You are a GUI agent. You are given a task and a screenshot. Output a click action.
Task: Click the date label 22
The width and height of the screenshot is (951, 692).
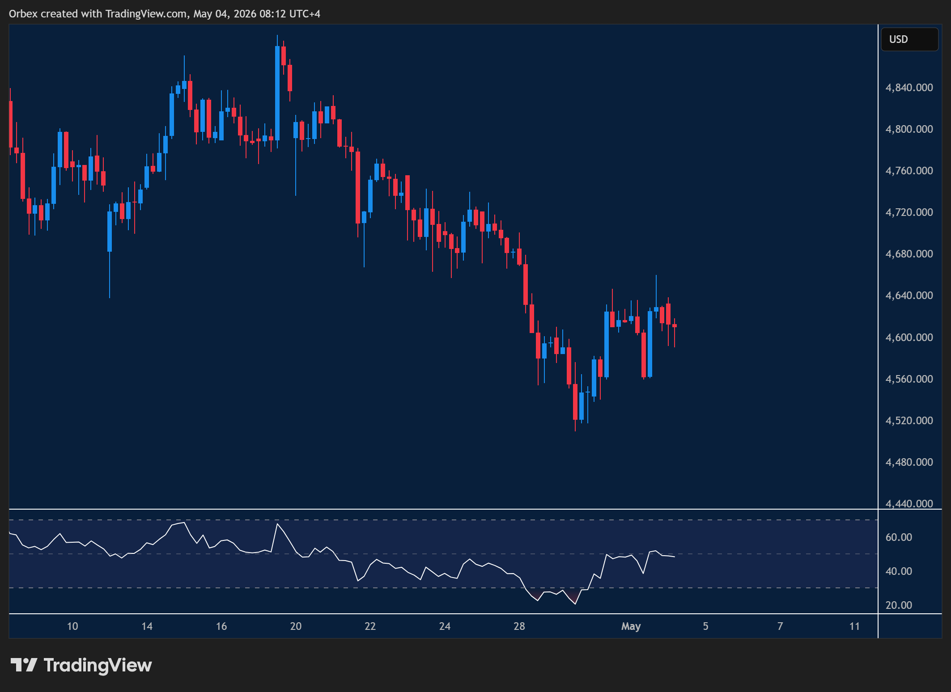point(370,626)
